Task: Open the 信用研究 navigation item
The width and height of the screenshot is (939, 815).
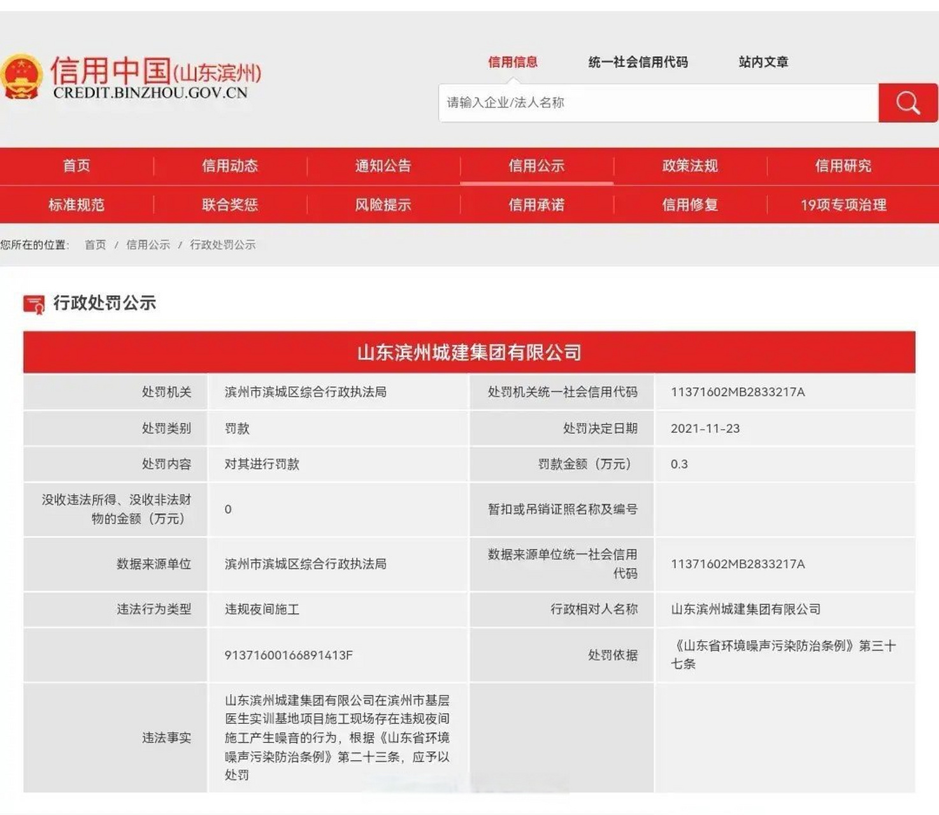Action: [843, 166]
